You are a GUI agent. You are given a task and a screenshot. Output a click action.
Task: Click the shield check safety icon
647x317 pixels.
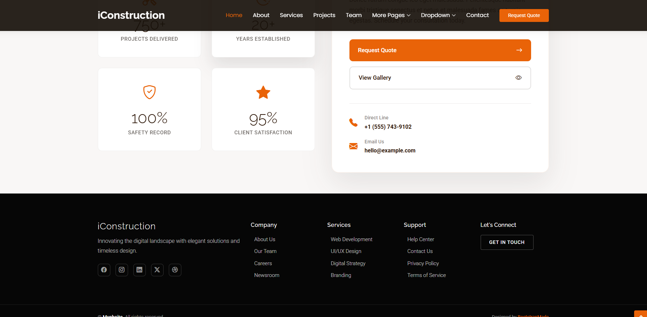(x=149, y=92)
